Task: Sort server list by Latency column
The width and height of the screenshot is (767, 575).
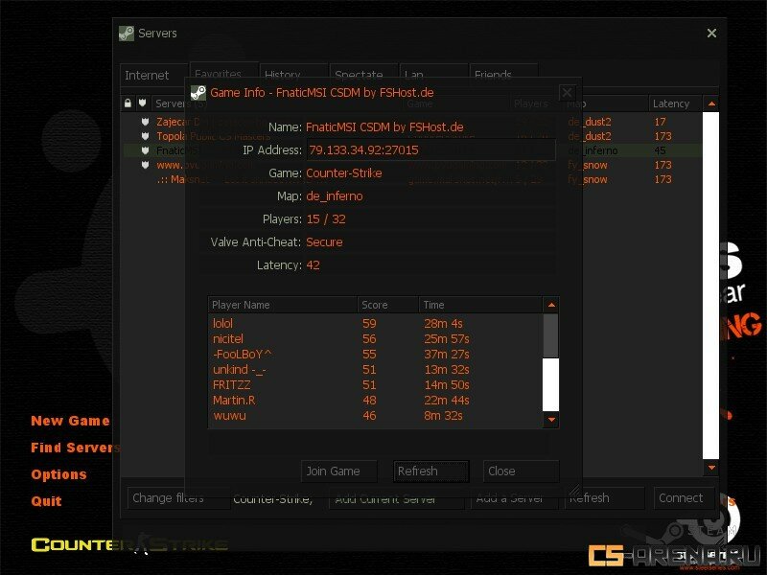Action: (x=675, y=103)
